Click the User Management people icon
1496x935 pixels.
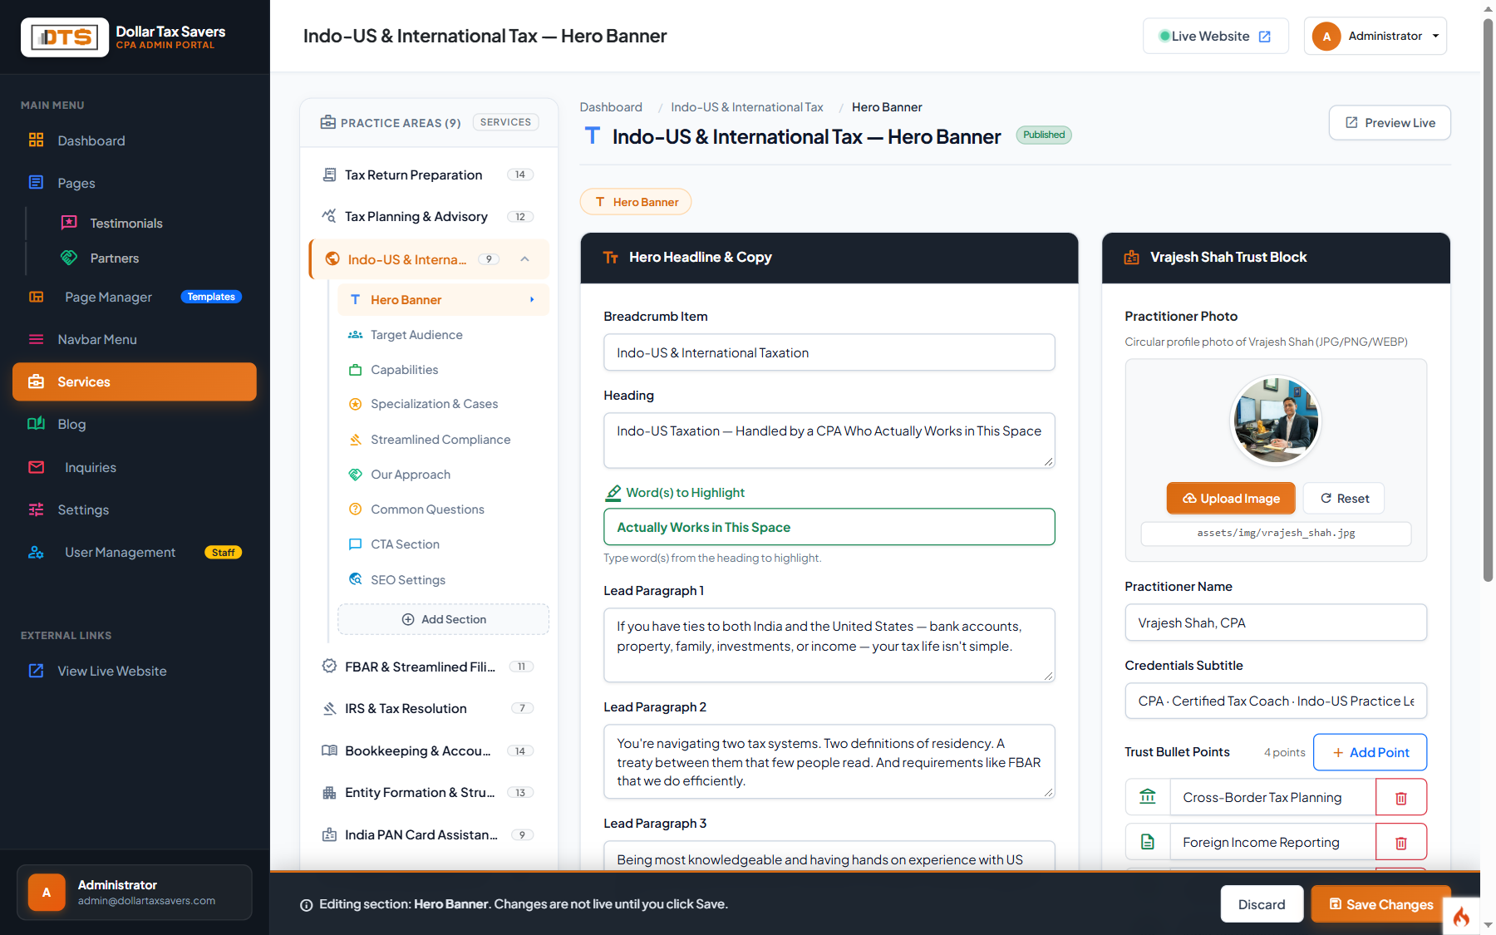coord(36,552)
